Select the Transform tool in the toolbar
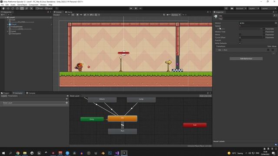The image size is (278, 156). point(26,9)
